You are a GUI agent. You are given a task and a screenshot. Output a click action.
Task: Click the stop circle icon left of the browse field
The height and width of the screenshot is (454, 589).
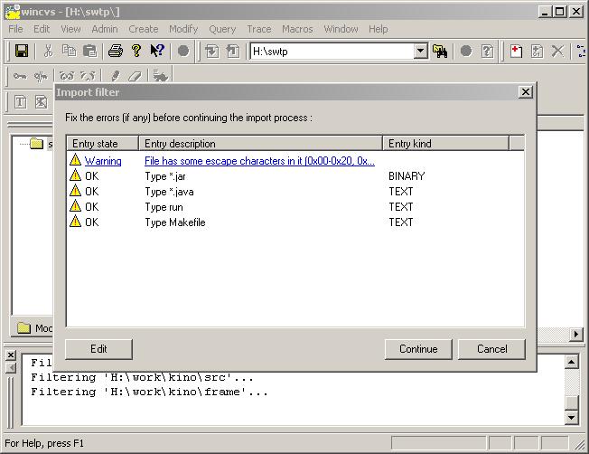183,51
